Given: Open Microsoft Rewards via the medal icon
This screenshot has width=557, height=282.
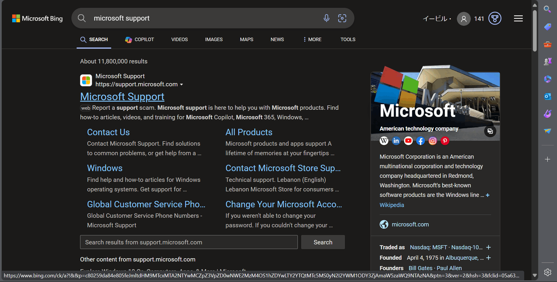Looking at the screenshot, I should pyautogui.click(x=494, y=18).
